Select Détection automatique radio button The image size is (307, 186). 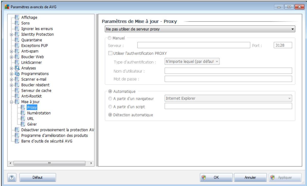pyautogui.click(x=110, y=115)
